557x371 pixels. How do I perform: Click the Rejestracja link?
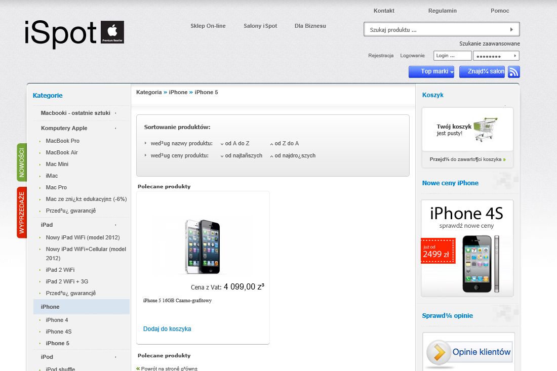(x=380, y=56)
